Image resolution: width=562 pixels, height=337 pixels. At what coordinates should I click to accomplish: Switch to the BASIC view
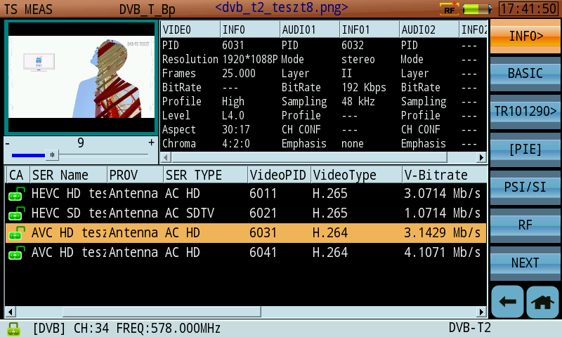525,73
